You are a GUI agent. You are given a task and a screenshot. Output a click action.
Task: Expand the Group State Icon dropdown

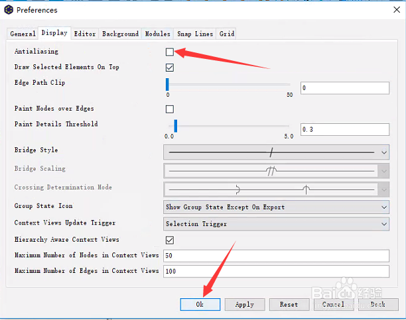[276, 207]
